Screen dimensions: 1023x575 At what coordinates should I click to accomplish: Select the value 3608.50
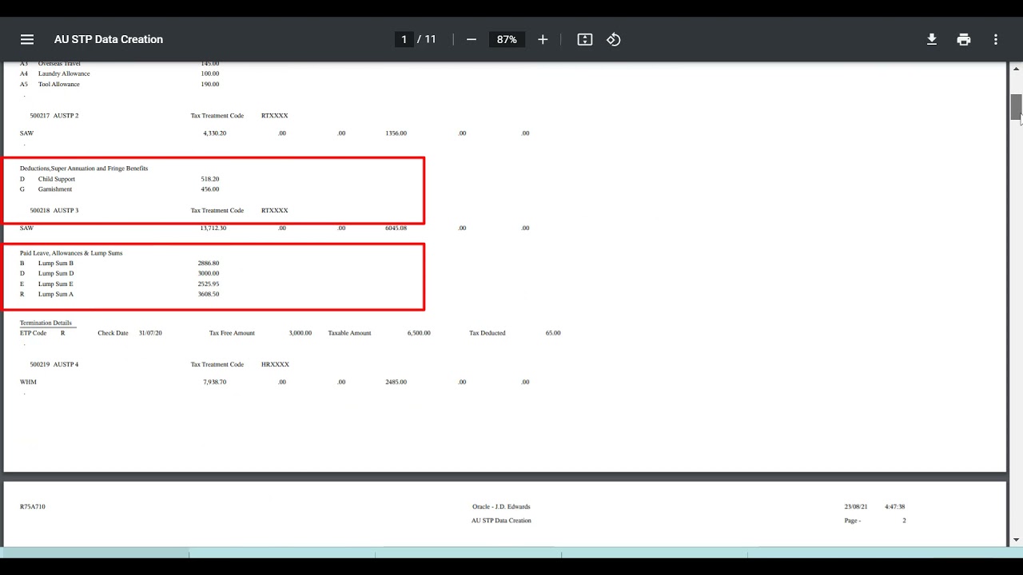tap(209, 294)
